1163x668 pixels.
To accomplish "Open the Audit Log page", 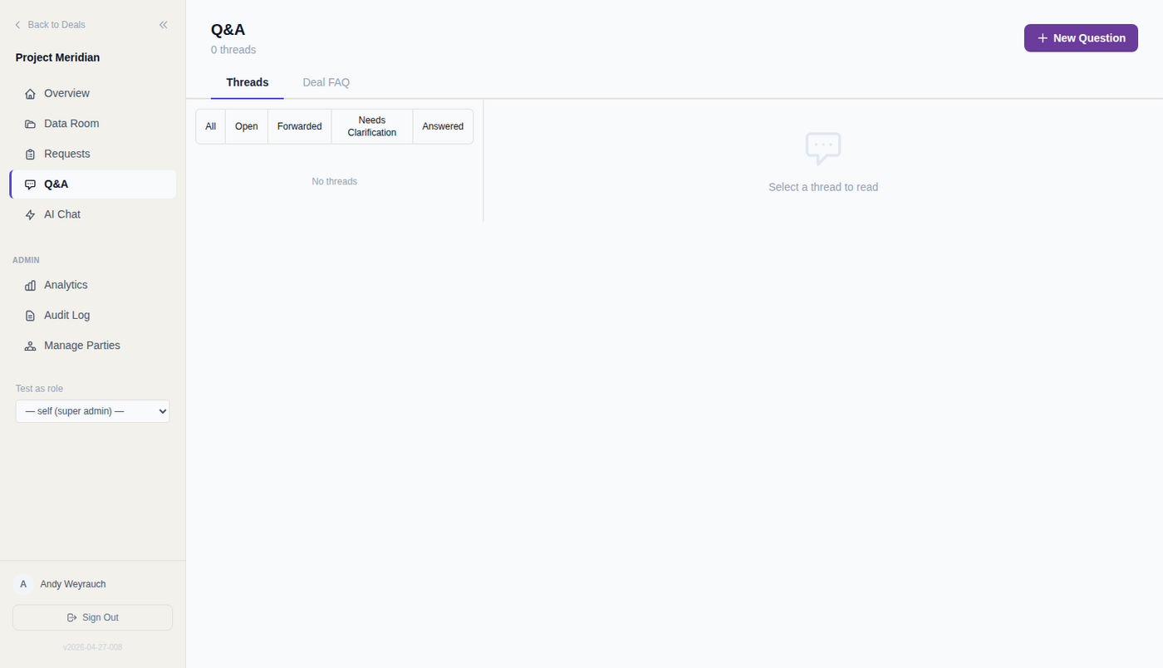I will [x=92, y=315].
